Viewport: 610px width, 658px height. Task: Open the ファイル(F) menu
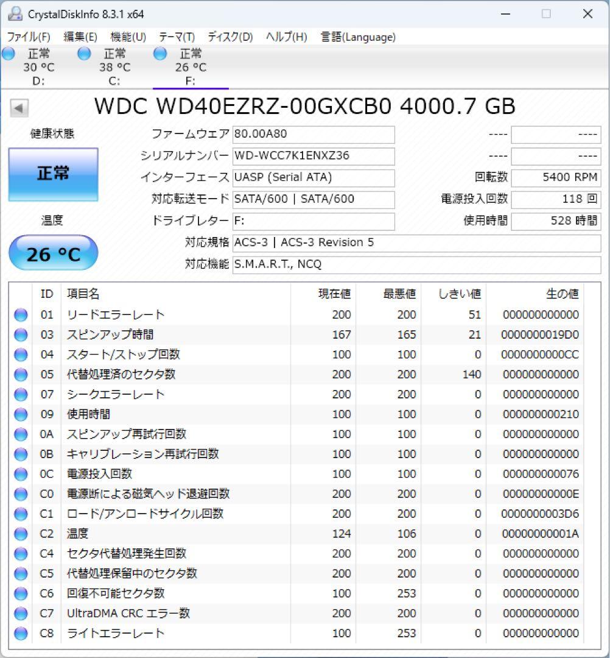[x=29, y=37]
